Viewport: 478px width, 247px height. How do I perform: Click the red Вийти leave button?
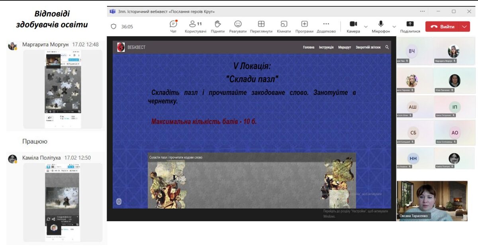coord(443,27)
